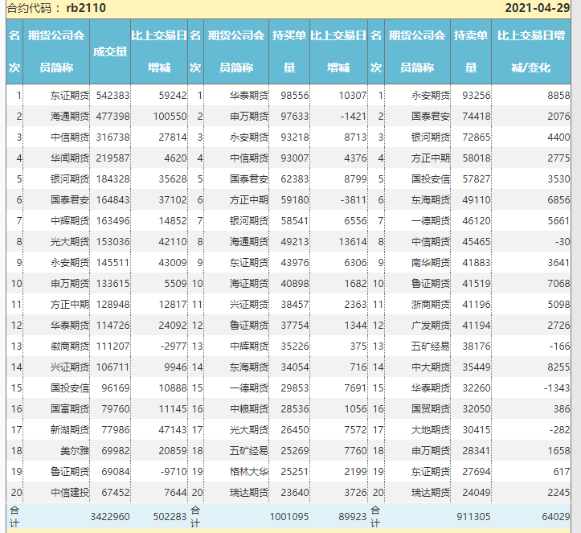Select 中粮期货 in the long ranking

tap(248, 409)
